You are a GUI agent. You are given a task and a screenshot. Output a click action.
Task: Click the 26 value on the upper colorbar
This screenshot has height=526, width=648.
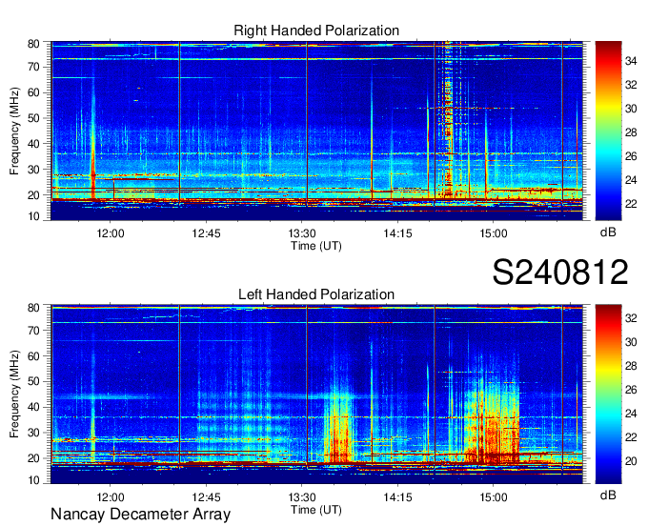631,156
